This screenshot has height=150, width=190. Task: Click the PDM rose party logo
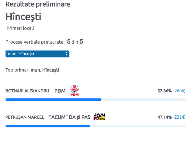coord(74,91)
